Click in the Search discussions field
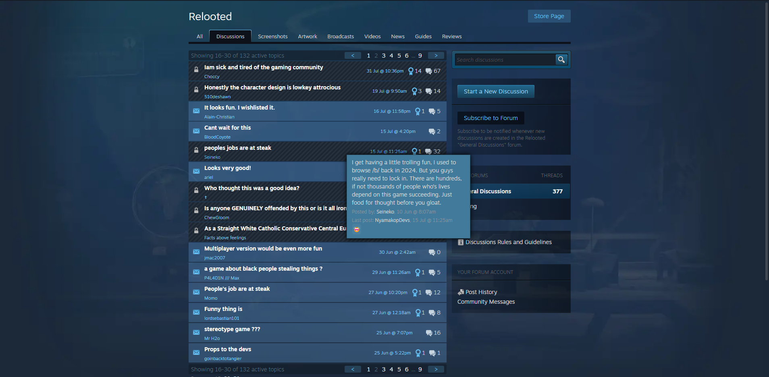Image resolution: width=769 pixels, height=377 pixels. coord(505,60)
